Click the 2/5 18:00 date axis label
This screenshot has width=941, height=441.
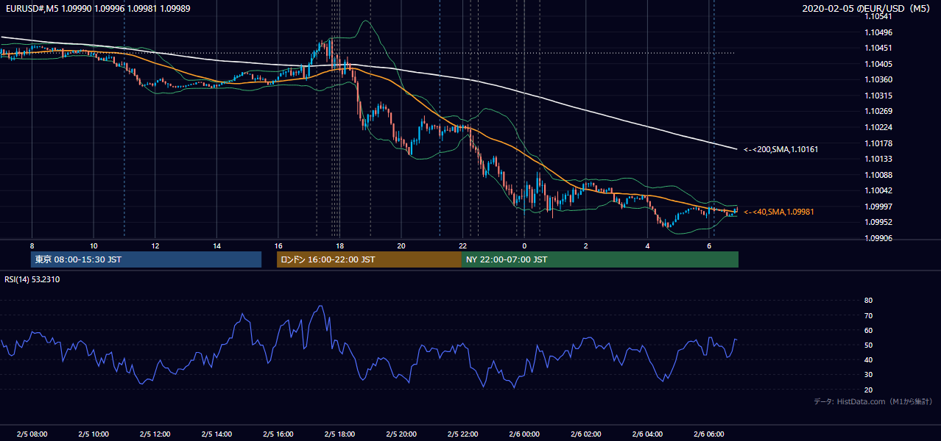point(340,434)
